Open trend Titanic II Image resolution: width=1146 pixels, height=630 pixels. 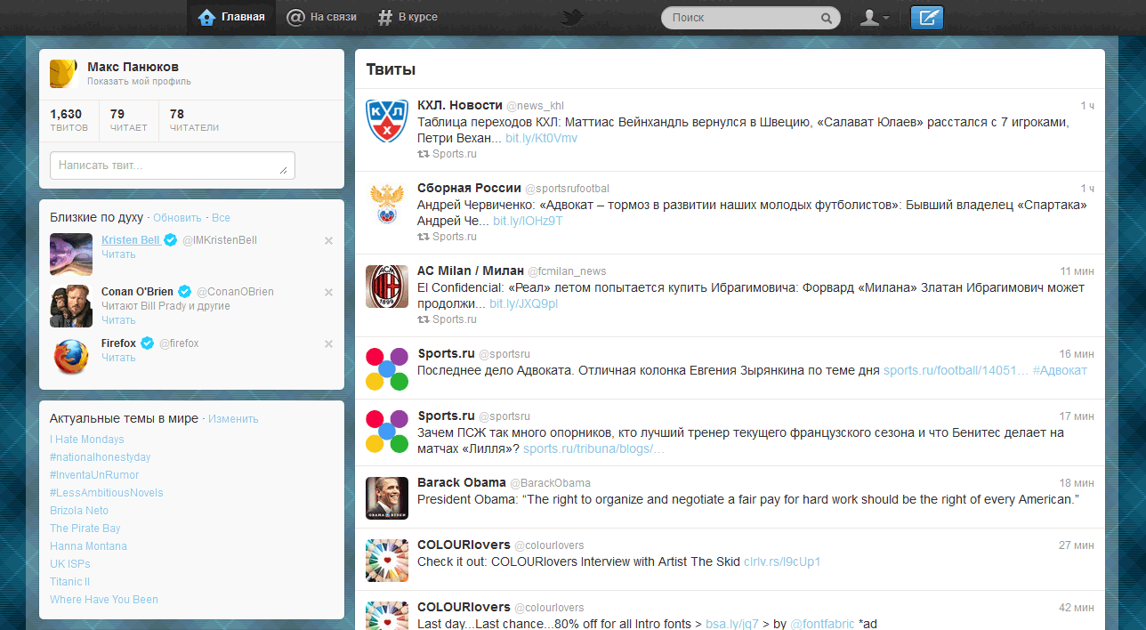(71, 582)
